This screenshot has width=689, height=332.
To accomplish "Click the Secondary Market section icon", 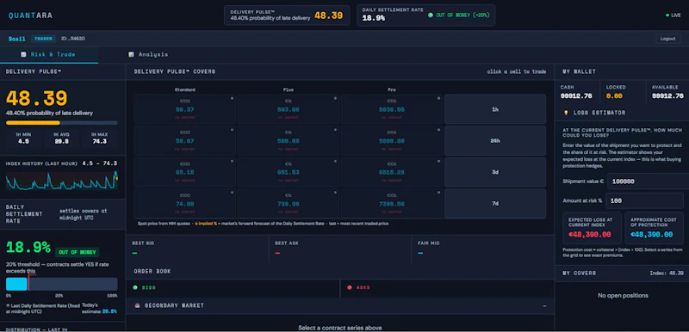I will [x=137, y=305].
